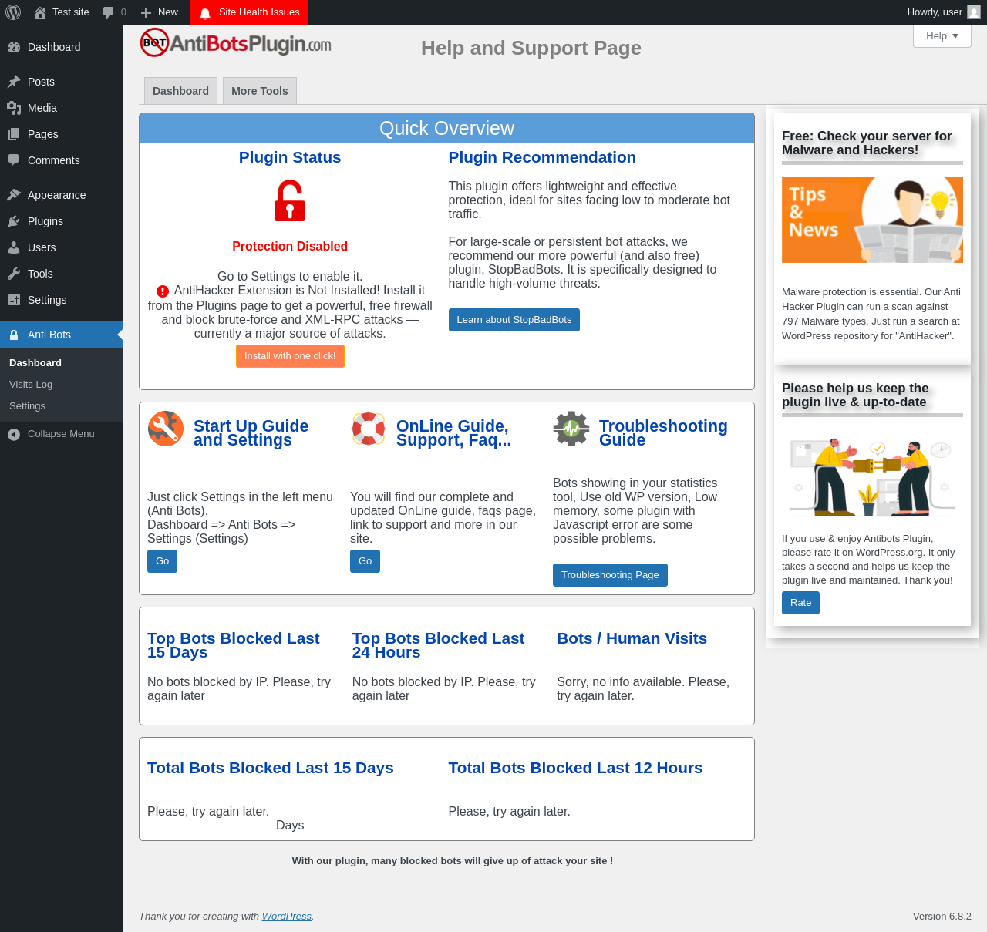Click the orange wrench Start Up Guide icon
The height and width of the screenshot is (932, 987).
(x=166, y=429)
